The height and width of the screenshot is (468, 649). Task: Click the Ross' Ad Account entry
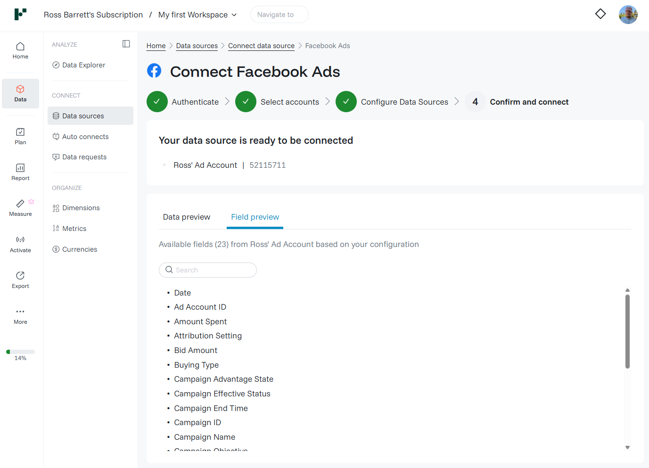(205, 165)
